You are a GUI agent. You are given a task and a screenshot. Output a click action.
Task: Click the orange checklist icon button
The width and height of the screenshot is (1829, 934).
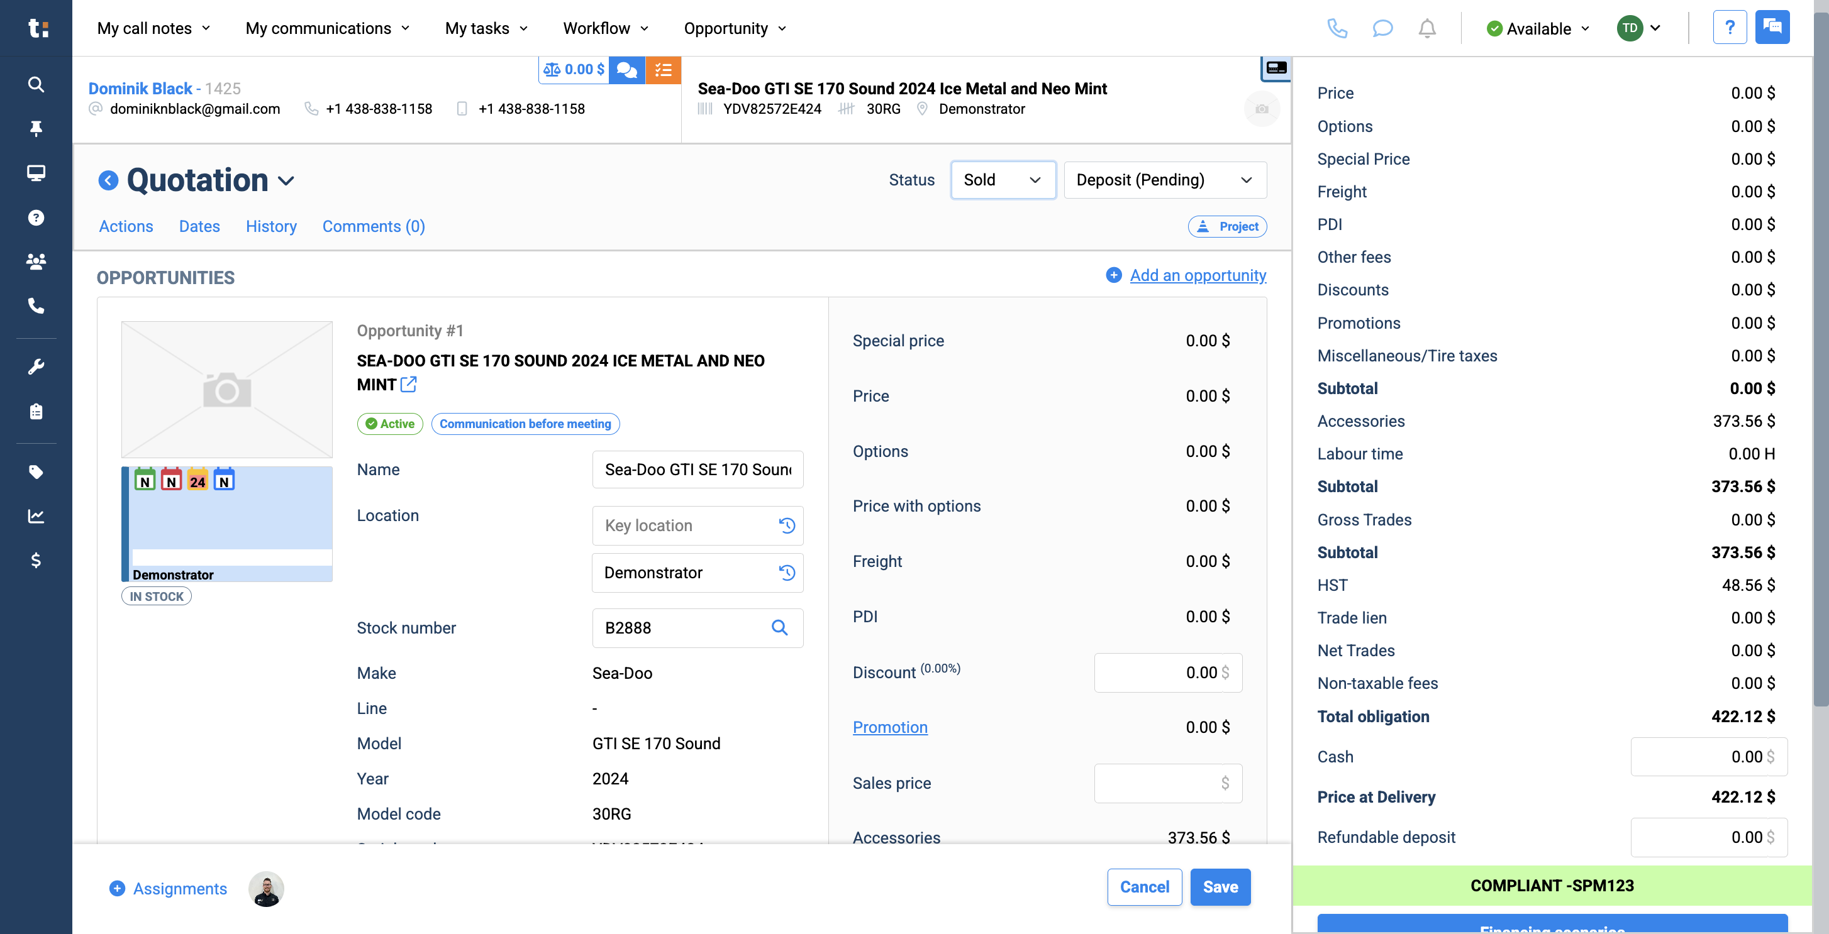(663, 70)
